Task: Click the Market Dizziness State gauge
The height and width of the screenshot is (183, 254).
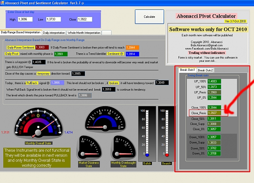Action: coord(89,148)
